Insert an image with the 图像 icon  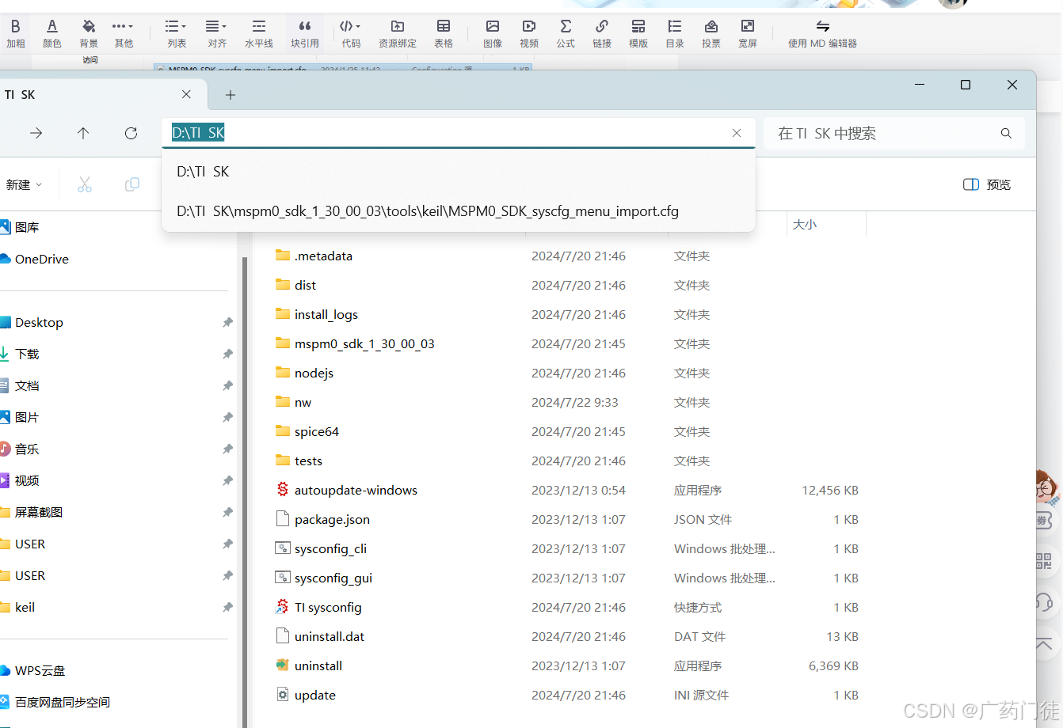(493, 33)
